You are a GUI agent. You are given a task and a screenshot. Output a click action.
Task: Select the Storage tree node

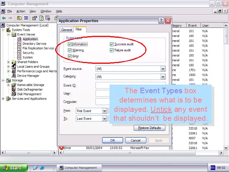pos(17,80)
